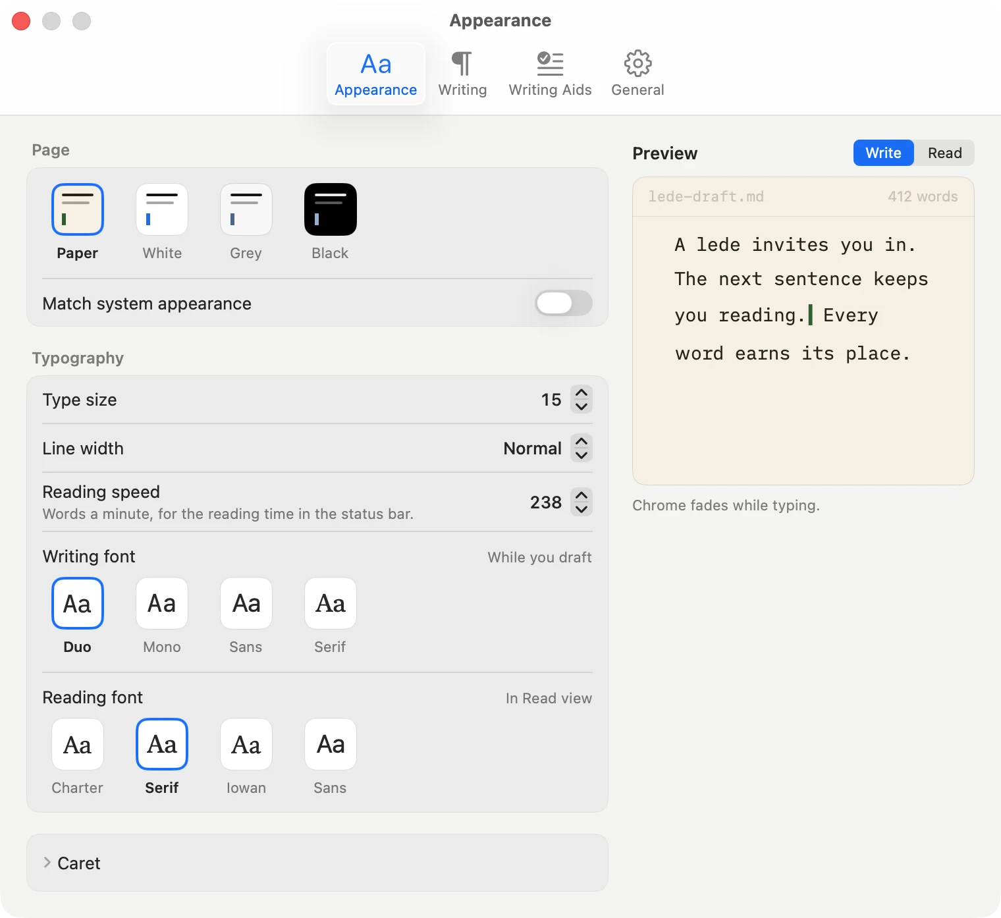The width and height of the screenshot is (1001, 918).
Task: Select Duo writing font
Action: click(78, 603)
